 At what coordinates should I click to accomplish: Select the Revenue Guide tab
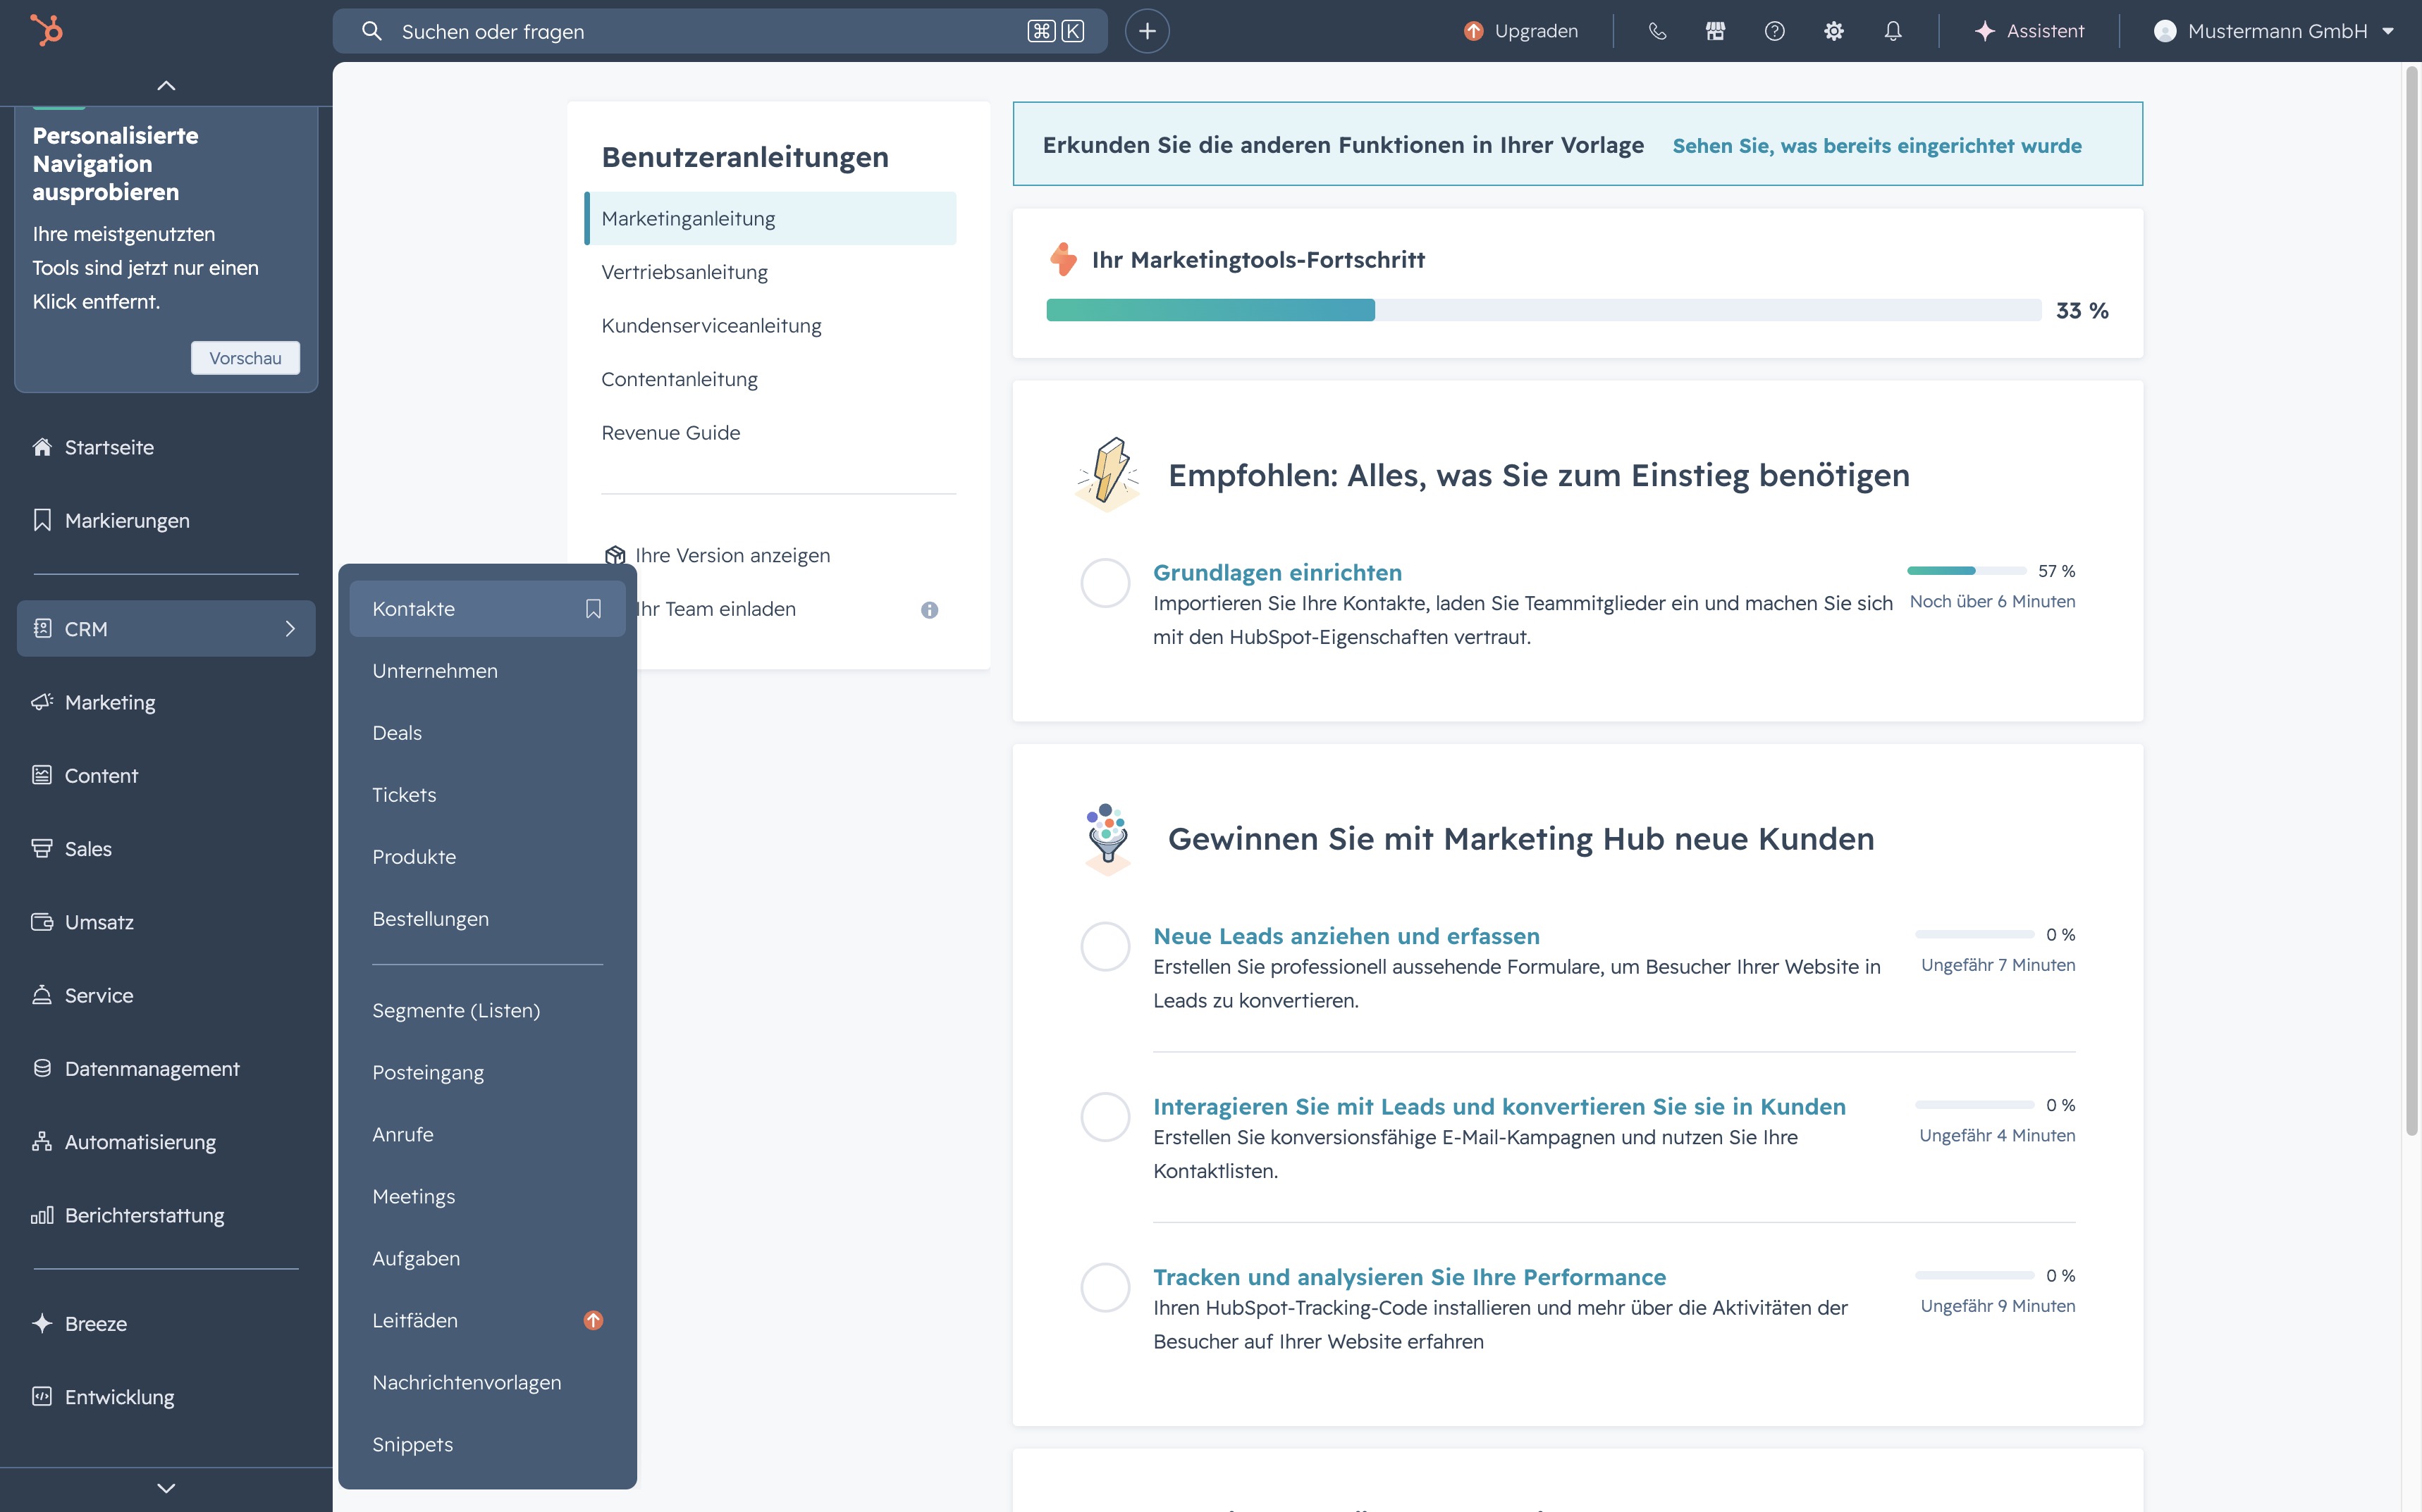tap(770, 432)
